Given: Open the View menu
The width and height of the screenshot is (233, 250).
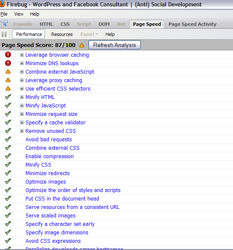Looking at the screenshot, I should coord(19,14).
